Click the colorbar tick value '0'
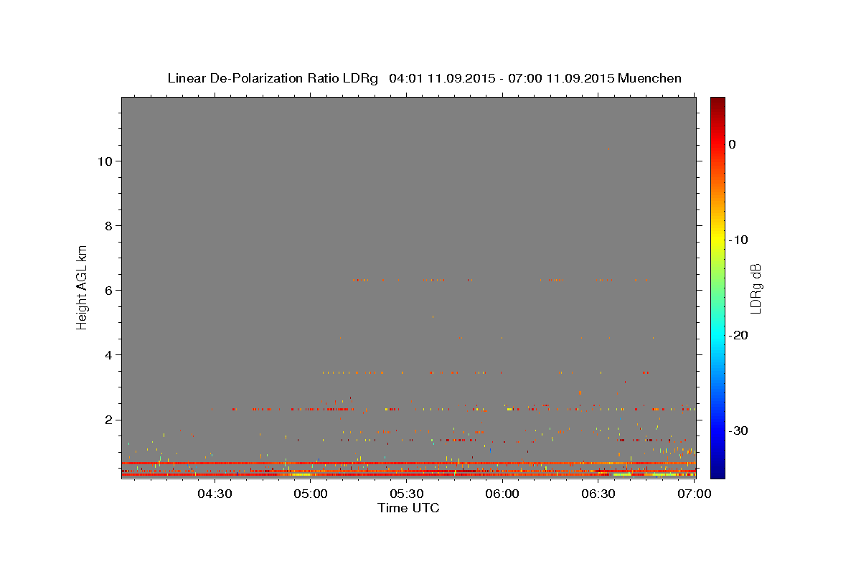Image resolution: width=861 pixels, height=574 pixels. (x=733, y=144)
